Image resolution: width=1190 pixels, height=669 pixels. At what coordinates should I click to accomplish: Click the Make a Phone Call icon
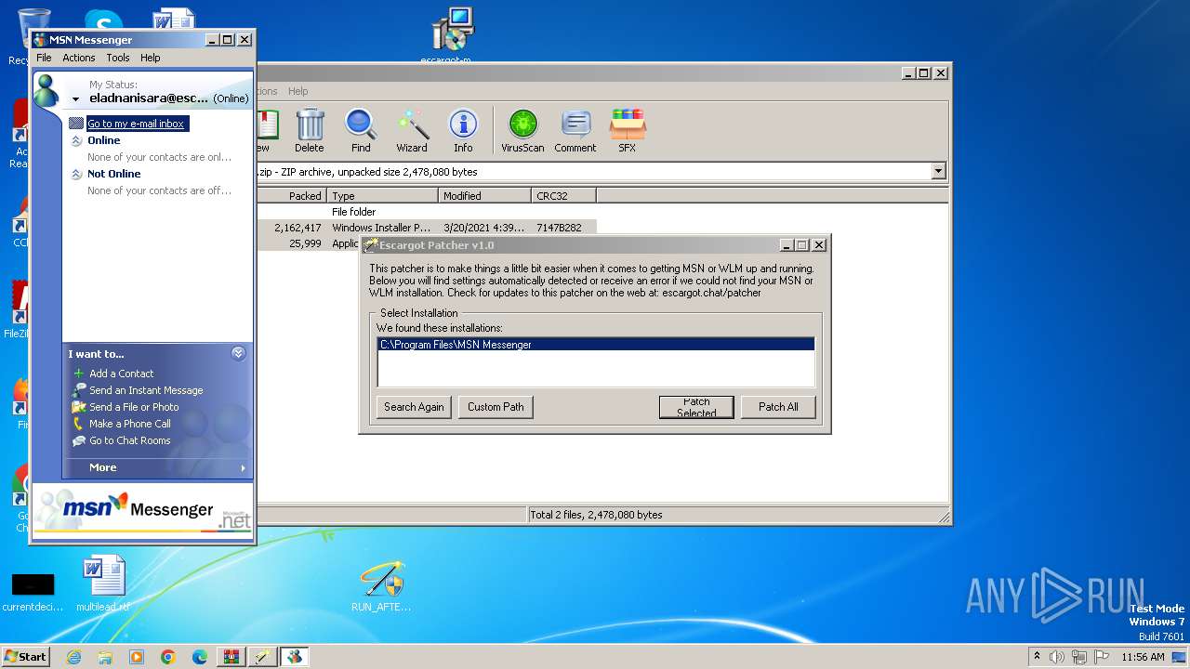tap(79, 424)
